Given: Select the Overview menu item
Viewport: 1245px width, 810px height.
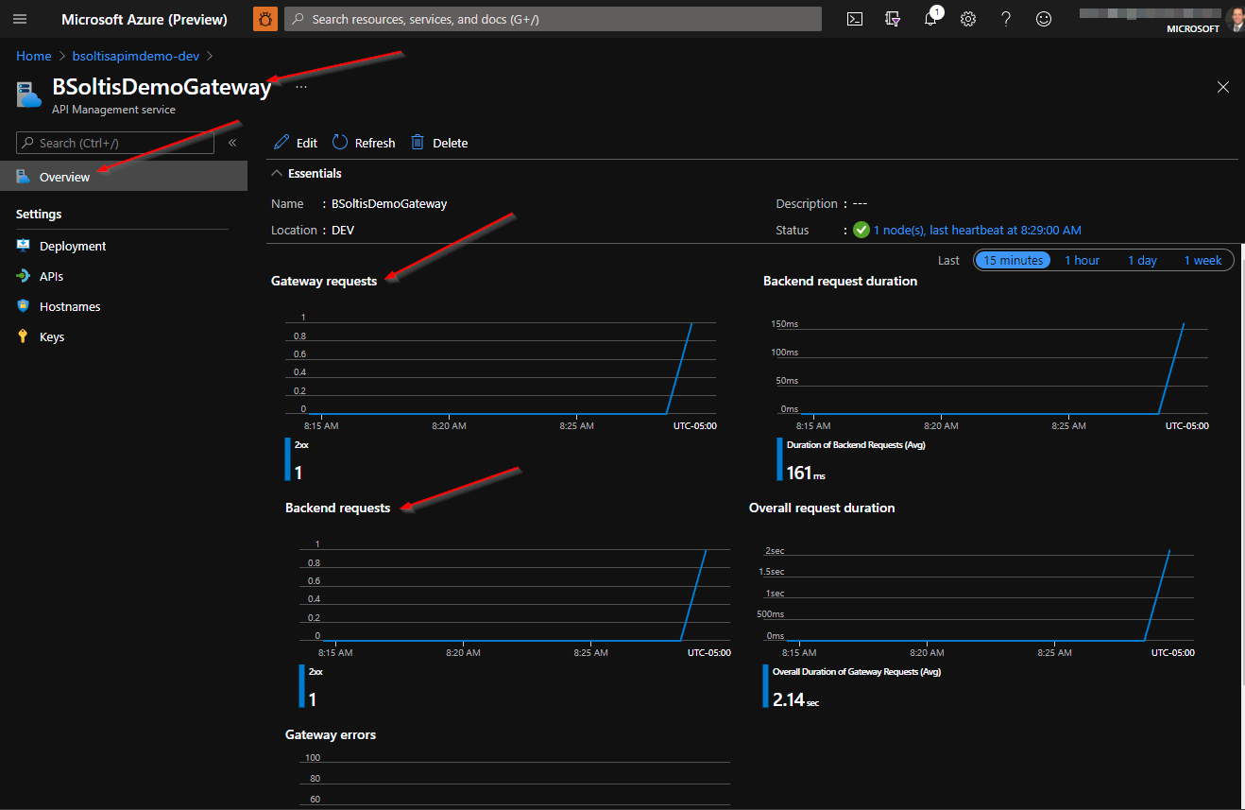Looking at the screenshot, I should (x=64, y=177).
